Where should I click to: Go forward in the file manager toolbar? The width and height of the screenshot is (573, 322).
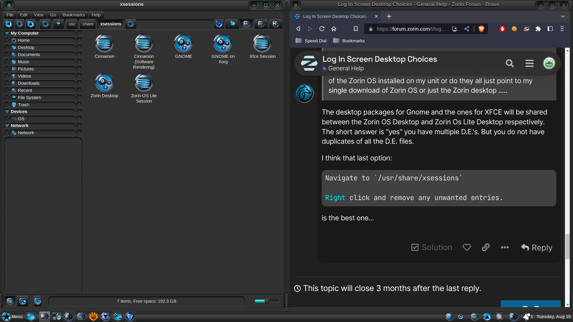click(20, 24)
